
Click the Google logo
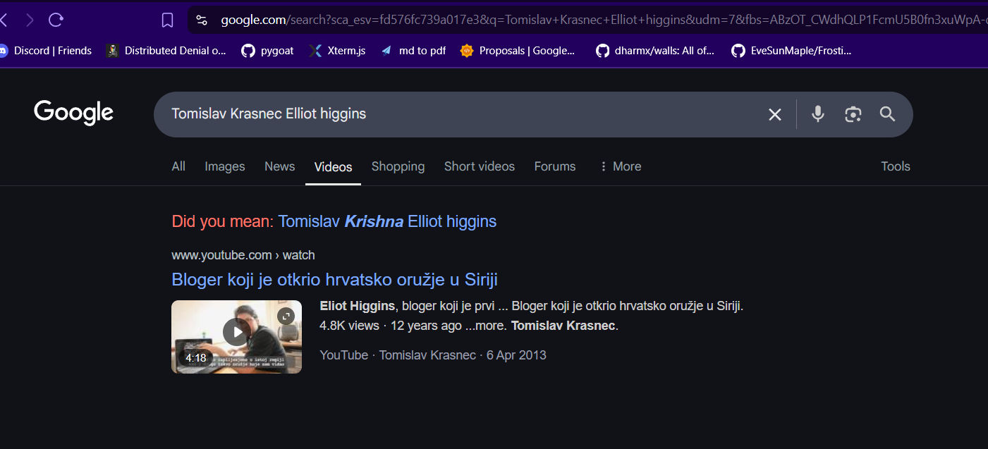[x=73, y=113]
